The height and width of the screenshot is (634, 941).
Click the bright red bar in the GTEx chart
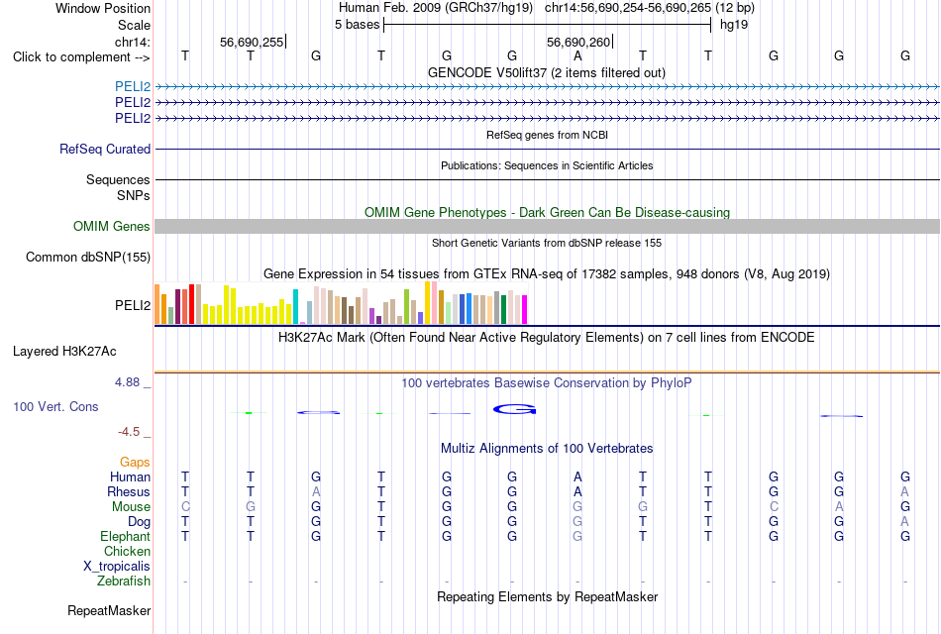tap(191, 304)
